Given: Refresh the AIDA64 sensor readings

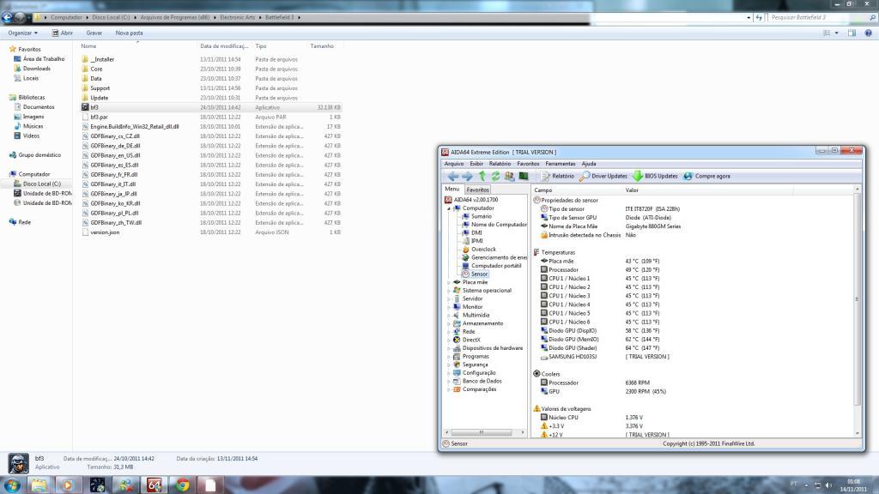Looking at the screenshot, I should coord(495,176).
